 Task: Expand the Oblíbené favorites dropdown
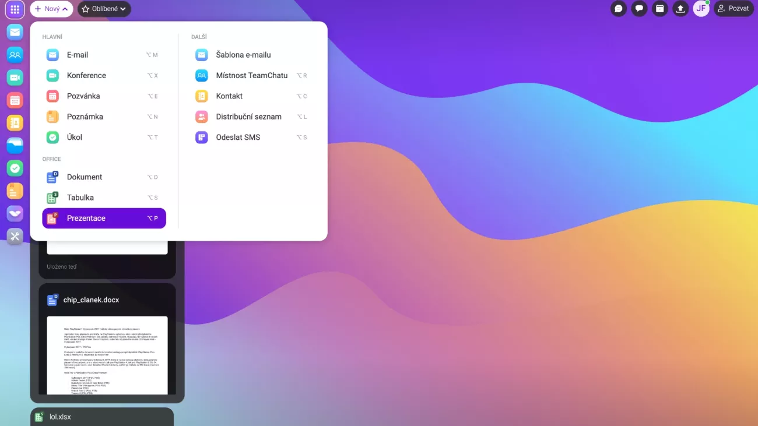104,9
